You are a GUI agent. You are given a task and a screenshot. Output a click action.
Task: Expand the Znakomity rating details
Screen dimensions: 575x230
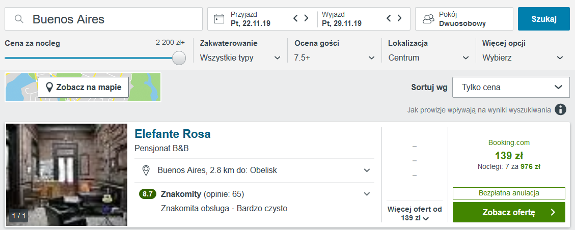[367, 194]
